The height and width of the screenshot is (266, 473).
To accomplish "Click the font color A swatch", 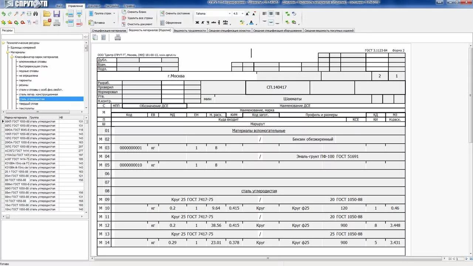I will coord(251,22).
